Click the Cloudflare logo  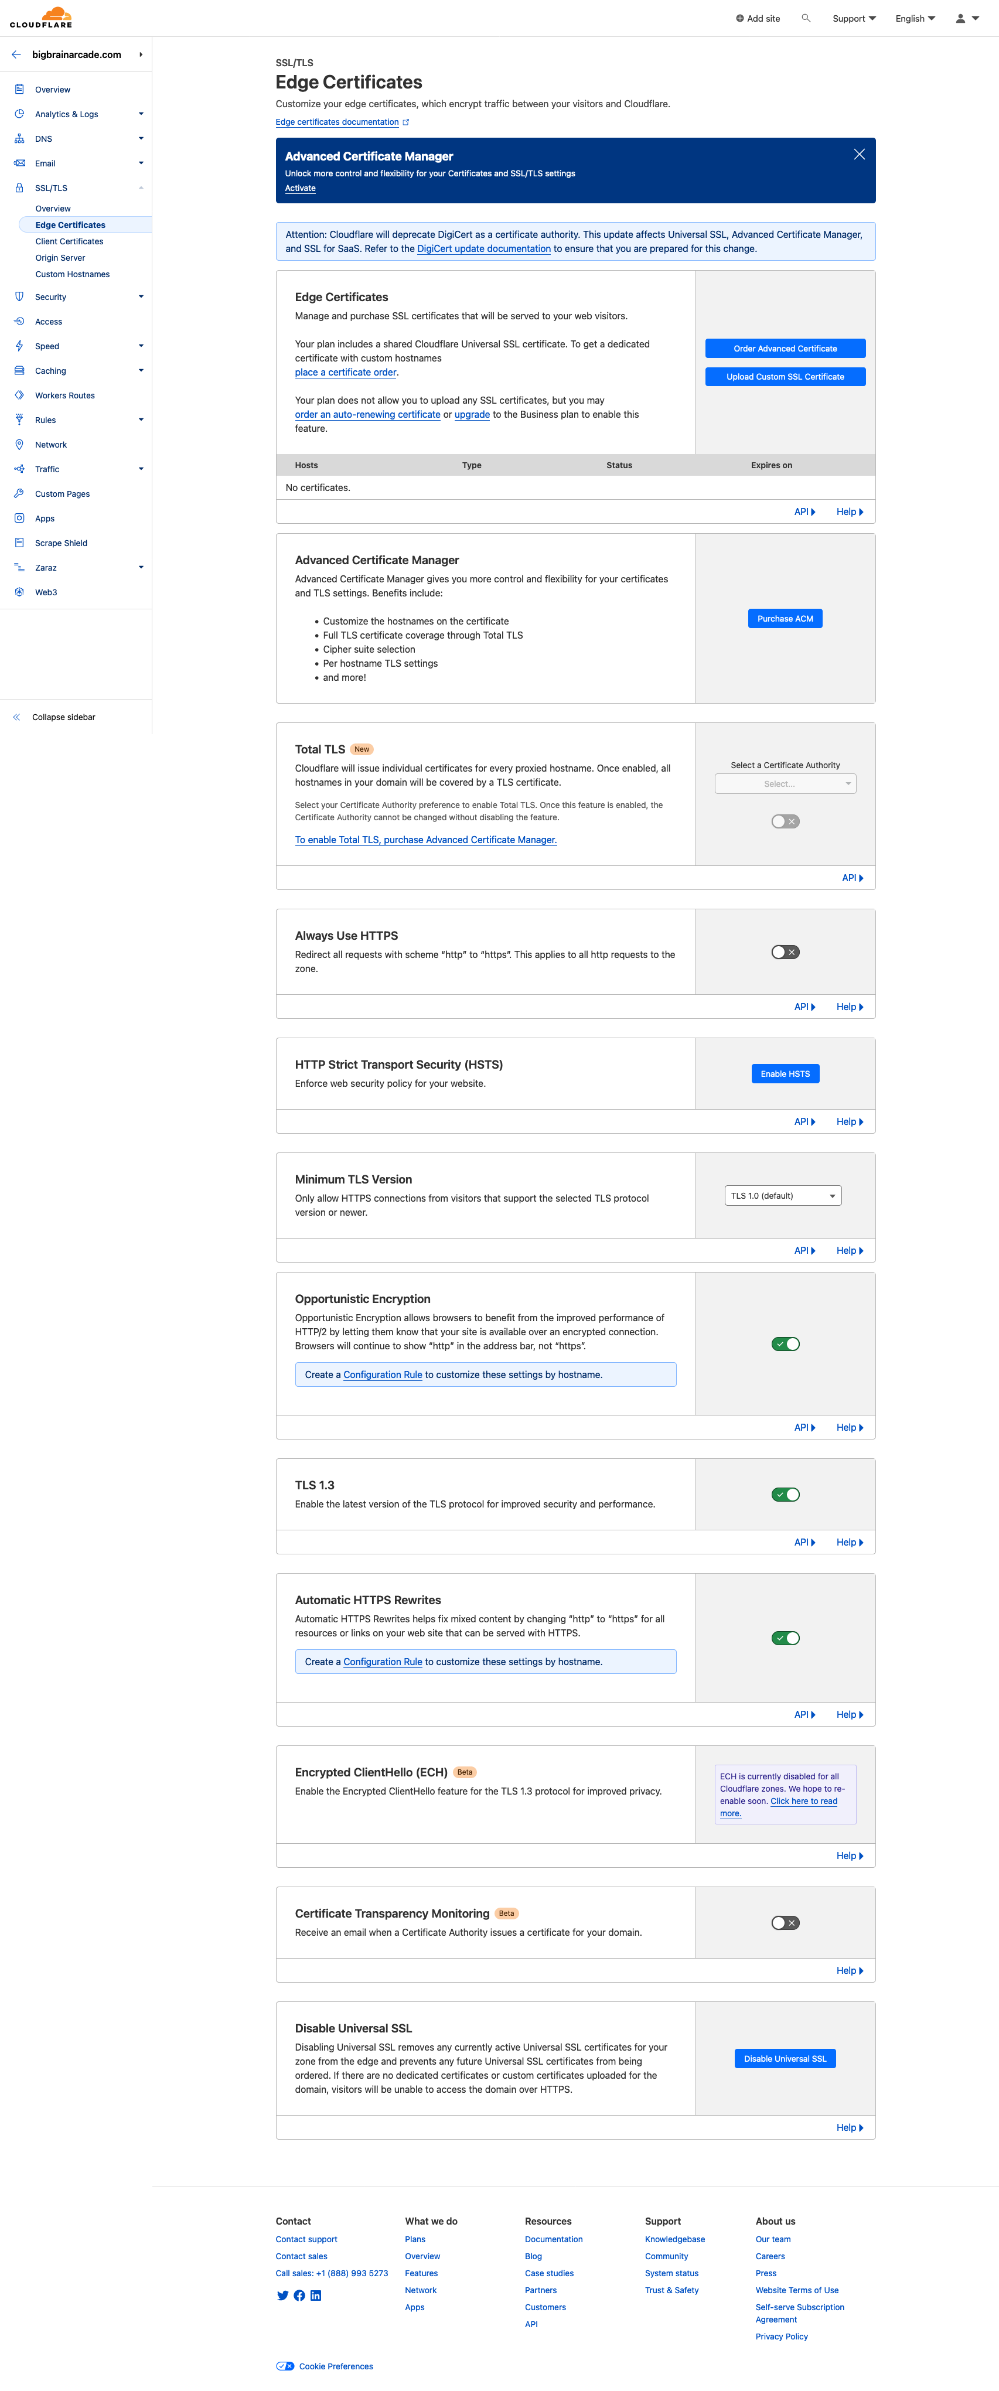[39, 16]
